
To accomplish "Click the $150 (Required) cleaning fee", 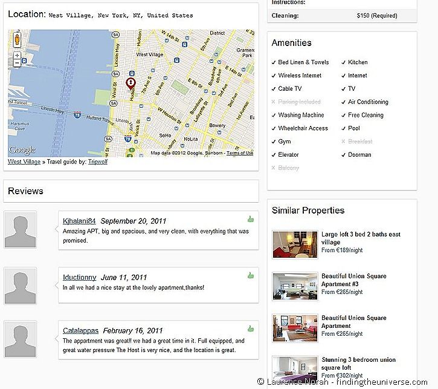I will point(377,16).
